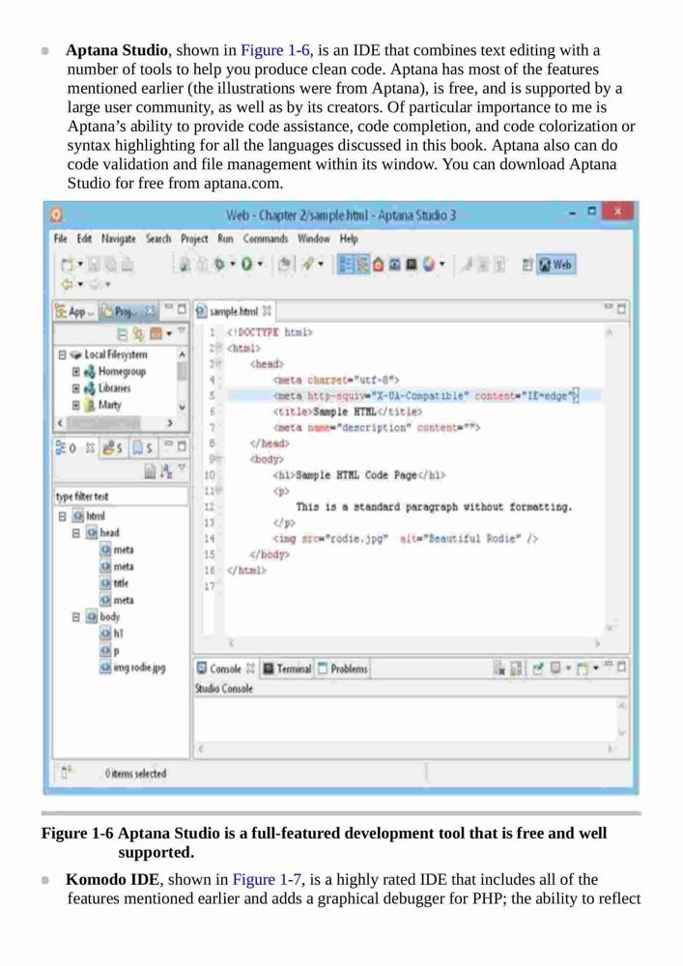Select the sample.html editor tab
Viewport: 683px width, 966px height.
(x=234, y=311)
